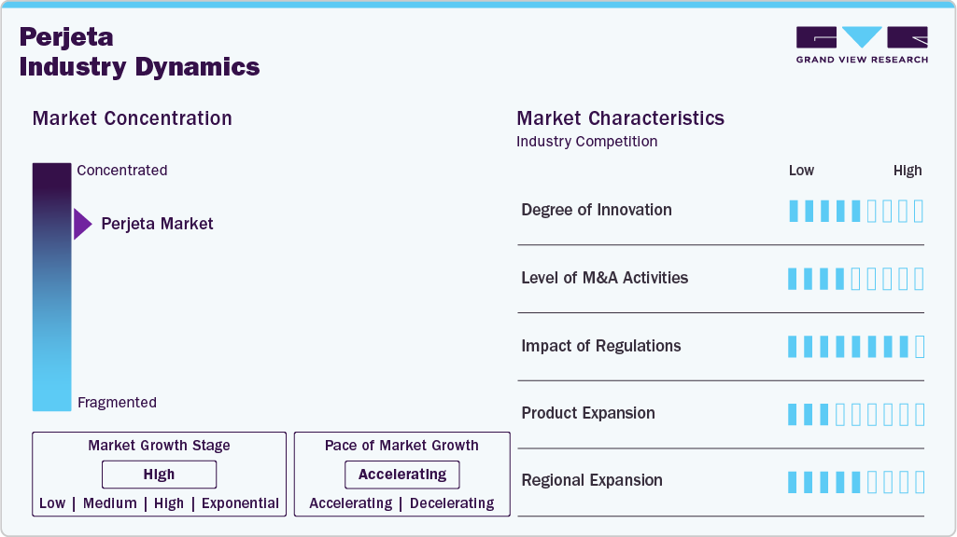Select the Exponential growth stage option
Screen dimensions: 957x537
[x=240, y=503]
